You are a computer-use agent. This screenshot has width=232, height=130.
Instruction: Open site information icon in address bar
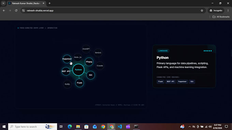click(24, 11)
